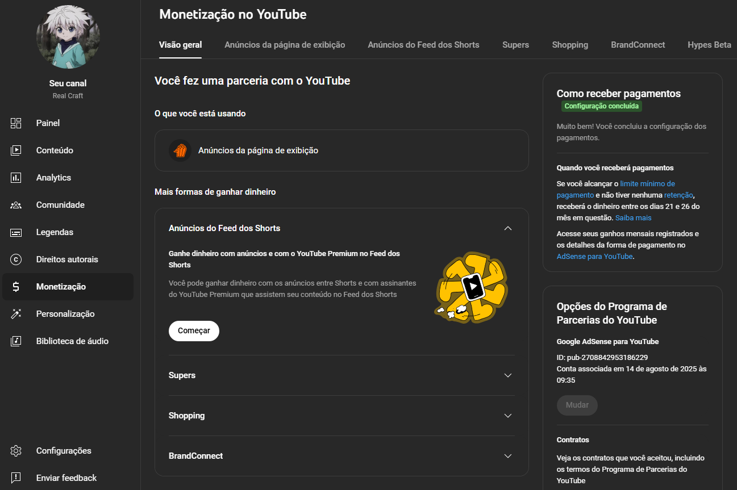Click the Biblioteca de áudio music icon
Viewport: 737px width, 490px height.
click(x=16, y=341)
